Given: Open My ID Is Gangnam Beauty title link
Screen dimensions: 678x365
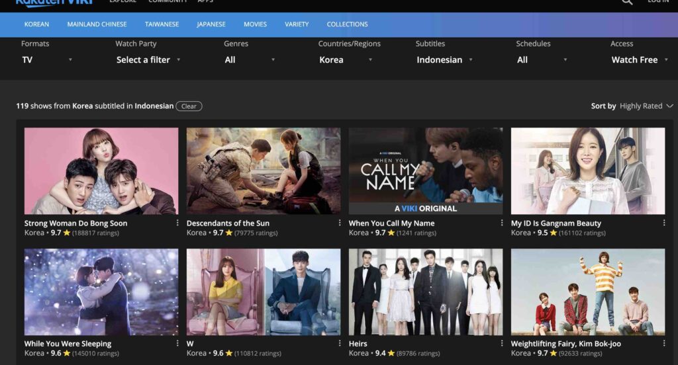Looking at the screenshot, I should coord(556,223).
